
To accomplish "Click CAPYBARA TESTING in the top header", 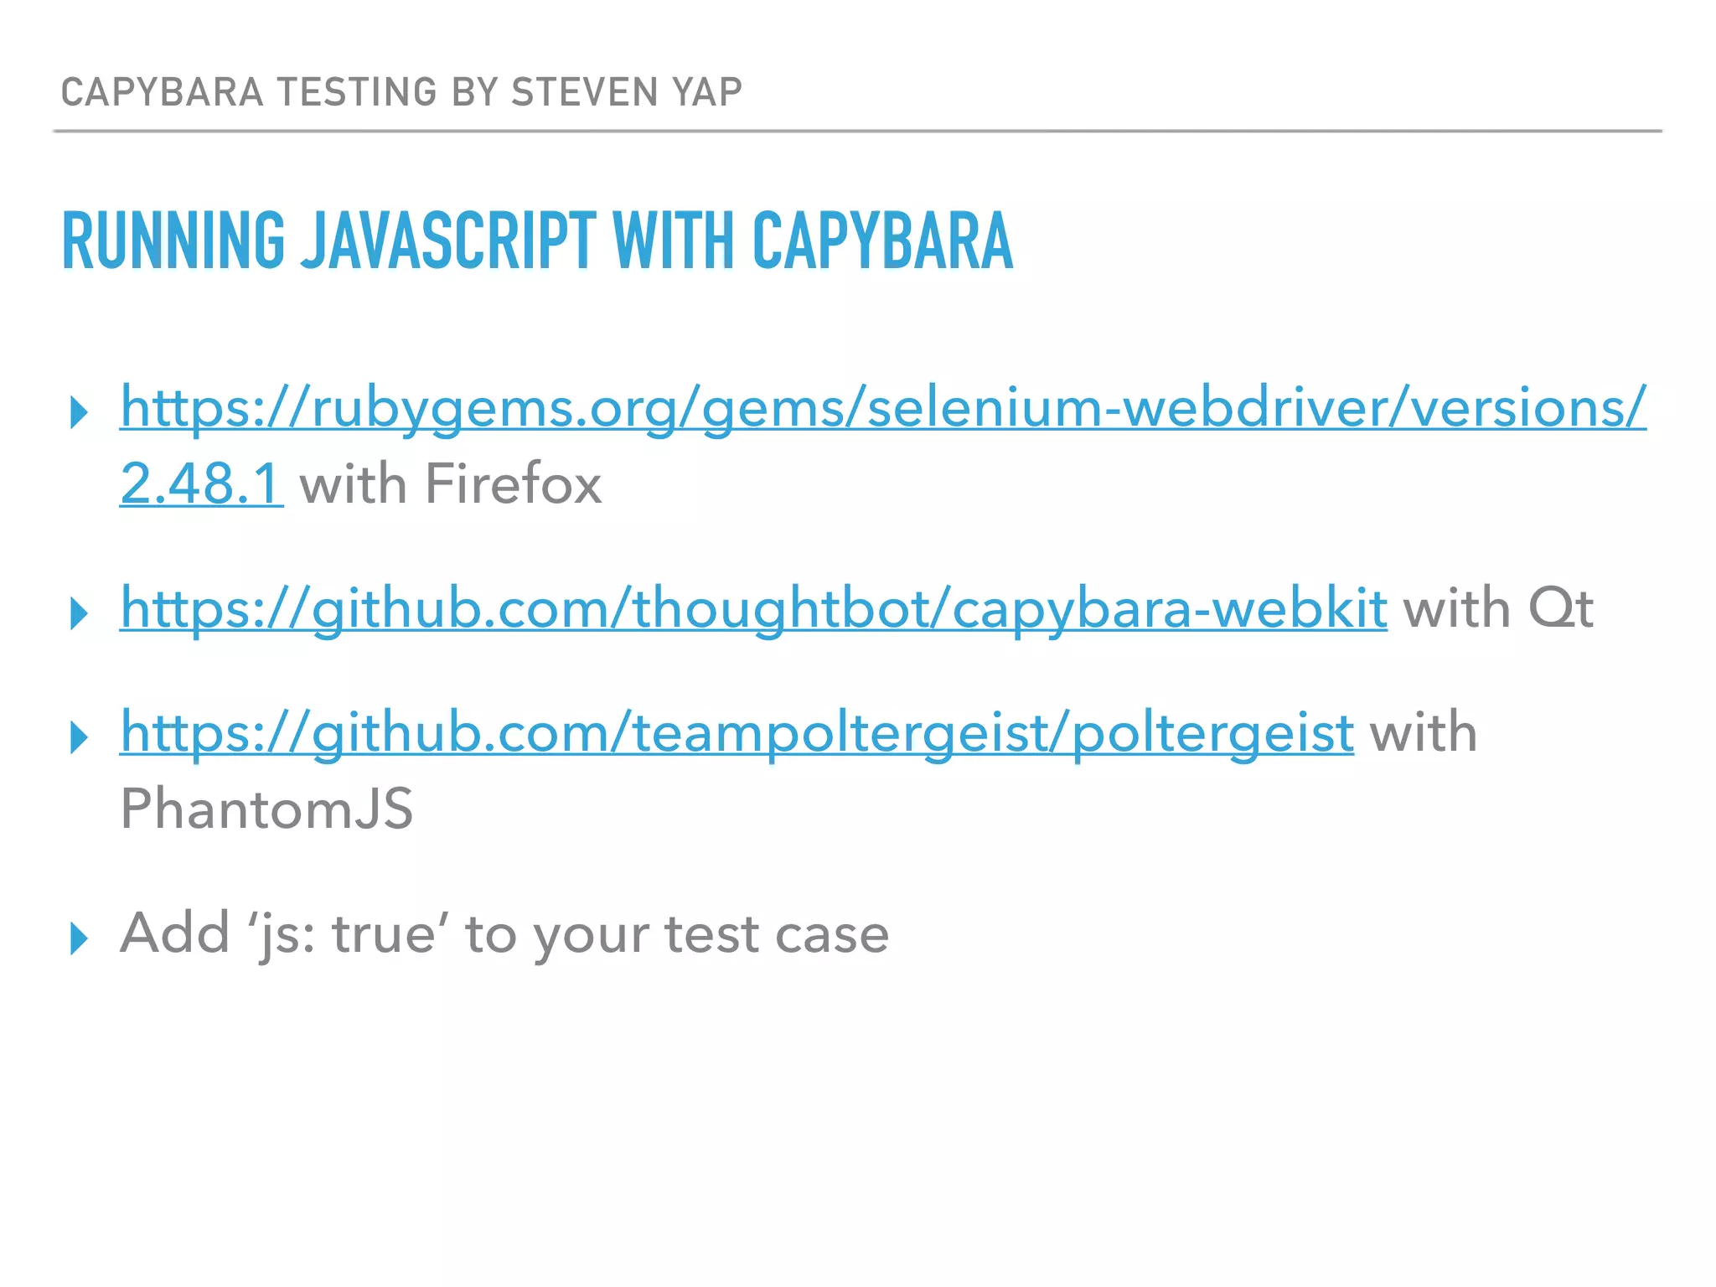I will click(x=249, y=92).
